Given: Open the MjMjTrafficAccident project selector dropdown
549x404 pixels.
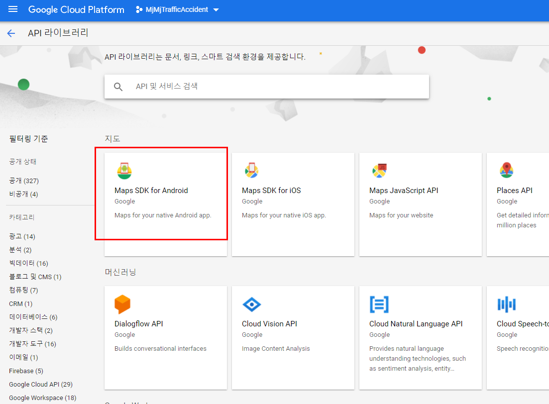Looking at the screenshot, I should pyautogui.click(x=177, y=9).
